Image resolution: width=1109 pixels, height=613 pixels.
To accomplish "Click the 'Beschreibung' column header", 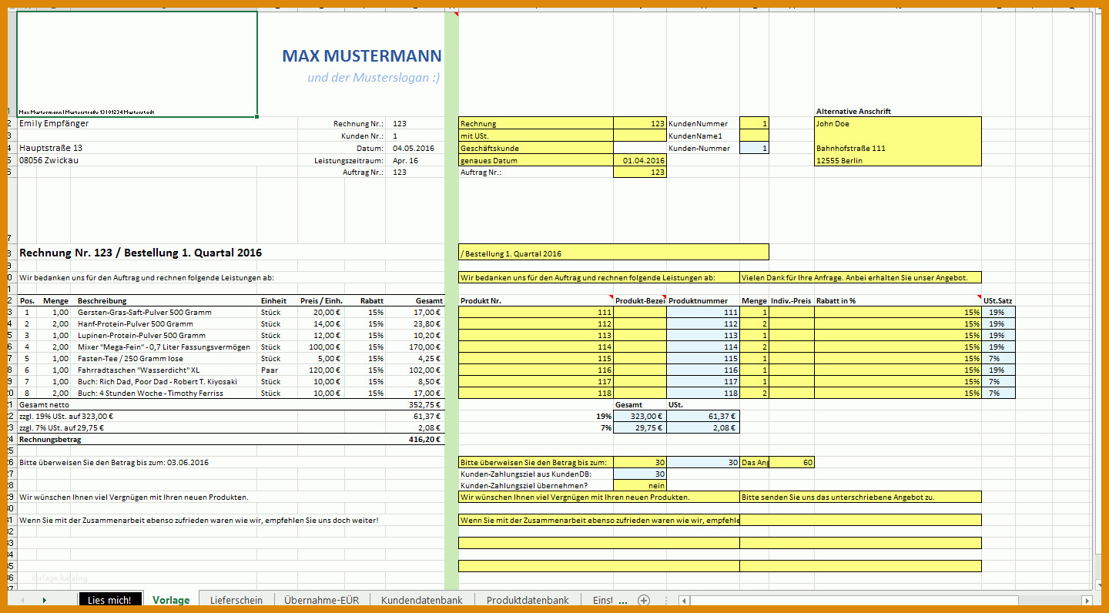I will coord(102,300).
